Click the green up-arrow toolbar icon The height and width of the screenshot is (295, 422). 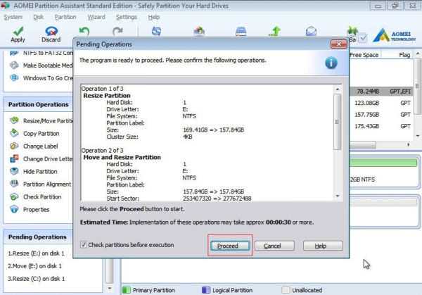(x=275, y=31)
